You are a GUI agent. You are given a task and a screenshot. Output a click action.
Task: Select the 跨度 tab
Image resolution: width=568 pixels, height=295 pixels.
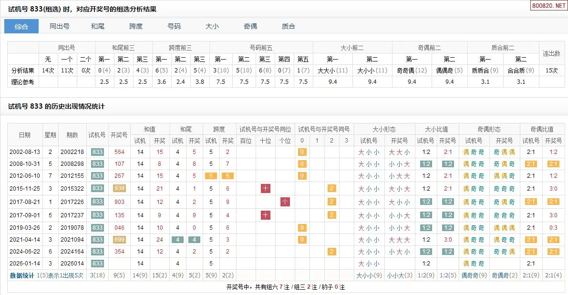136,26
